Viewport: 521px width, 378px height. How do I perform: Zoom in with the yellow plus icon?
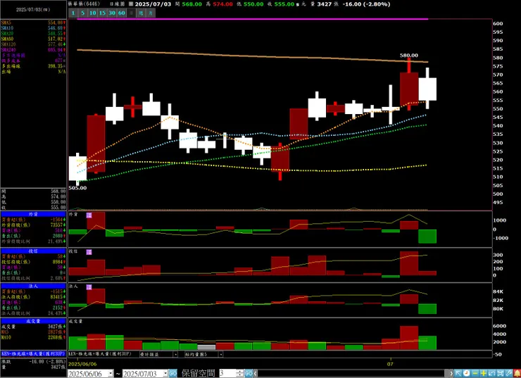[484, 373]
